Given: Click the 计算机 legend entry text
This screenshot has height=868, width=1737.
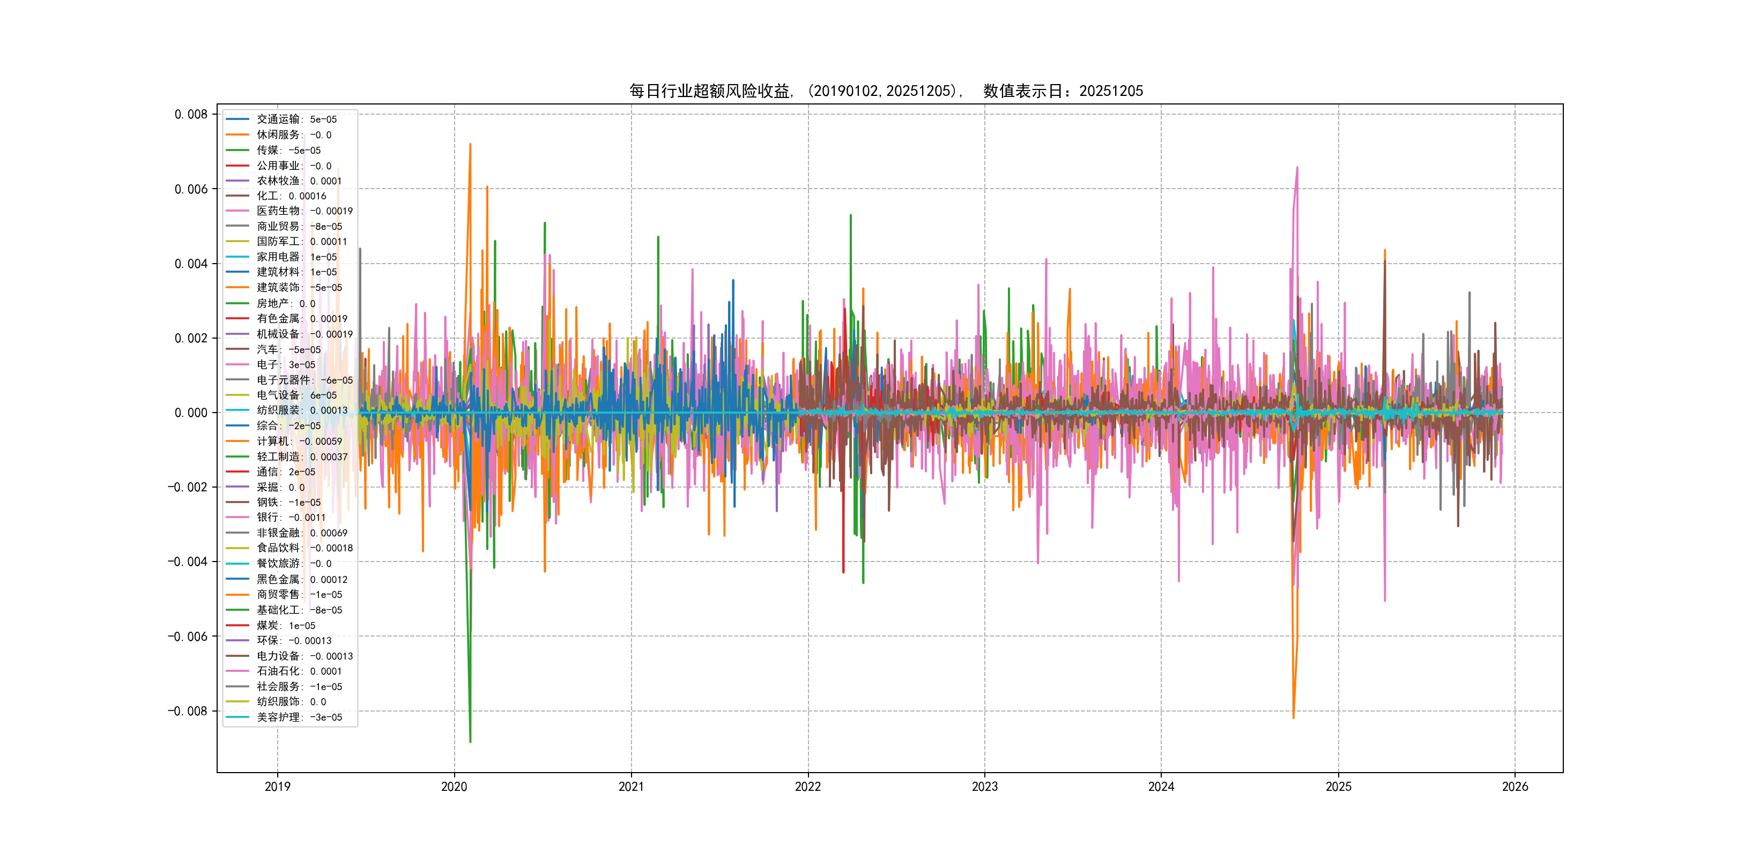Looking at the screenshot, I should click(299, 441).
